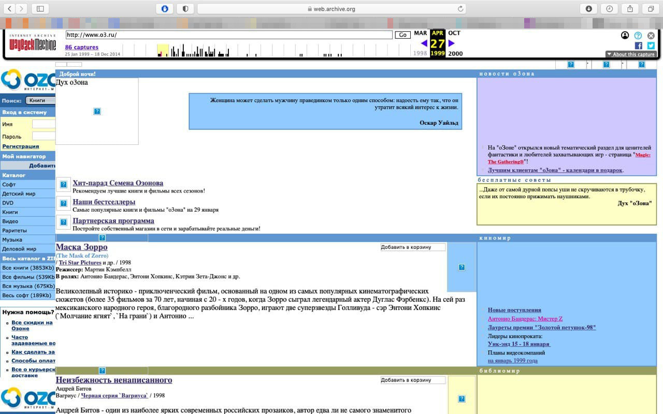The image size is (663, 414).
Task: Click the image icon beside Партнерская программа
Action: 63,222
